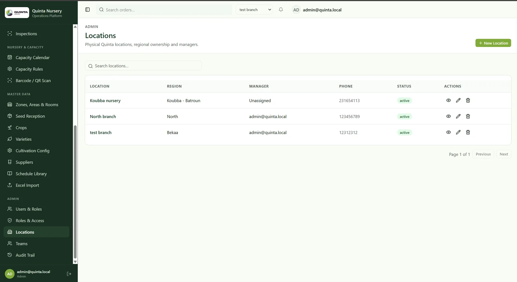Open Varieties in sidebar
Screen dimensions: 517x282
(36, 139)
